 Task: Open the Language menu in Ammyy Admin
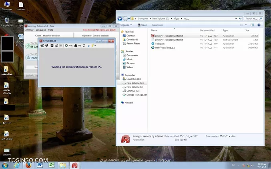[x=41, y=30]
